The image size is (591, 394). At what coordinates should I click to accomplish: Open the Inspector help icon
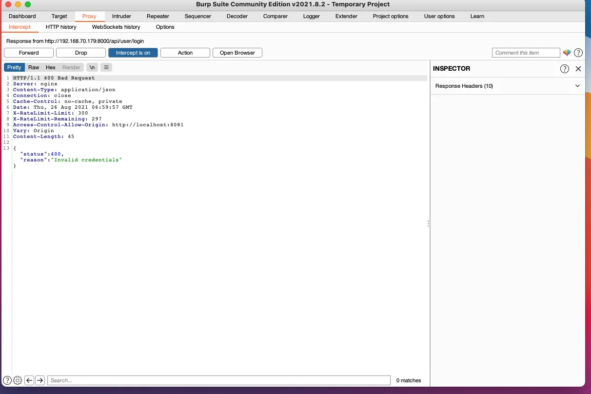[x=565, y=69]
